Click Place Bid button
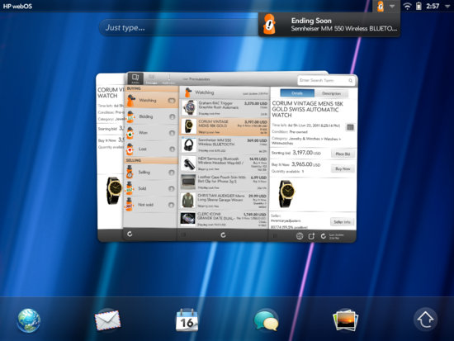The height and width of the screenshot is (341, 454). point(343,154)
